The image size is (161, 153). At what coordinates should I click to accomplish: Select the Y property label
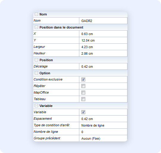35,40
